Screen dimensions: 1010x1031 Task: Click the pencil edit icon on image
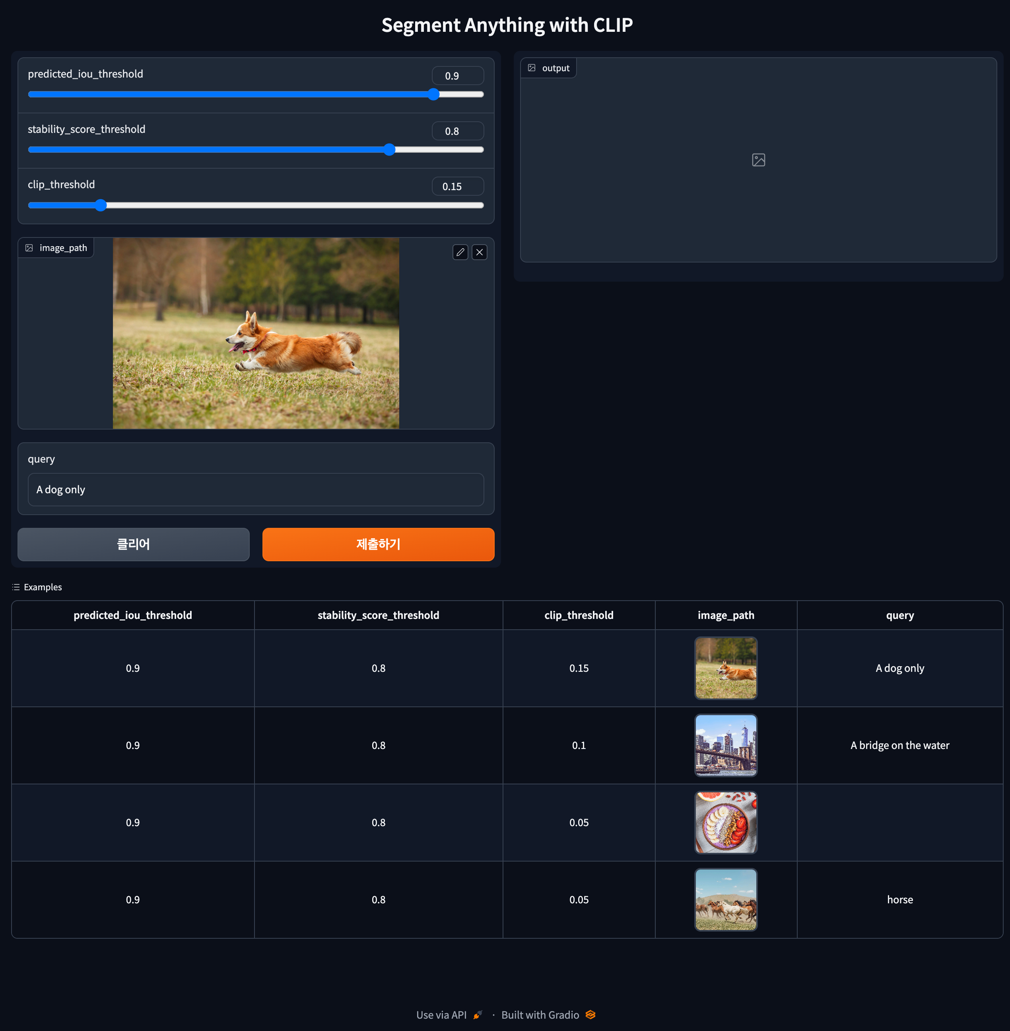pyautogui.click(x=460, y=252)
